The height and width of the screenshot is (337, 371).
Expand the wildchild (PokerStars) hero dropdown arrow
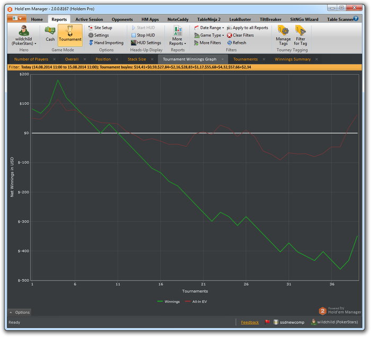[x=36, y=43]
